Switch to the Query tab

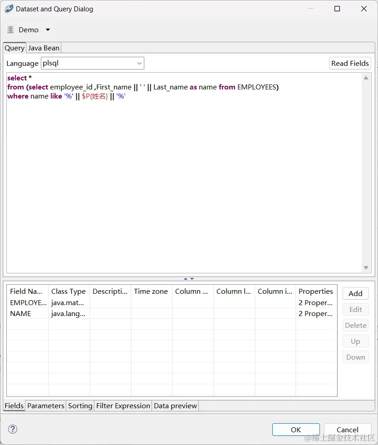(x=15, y=48)
